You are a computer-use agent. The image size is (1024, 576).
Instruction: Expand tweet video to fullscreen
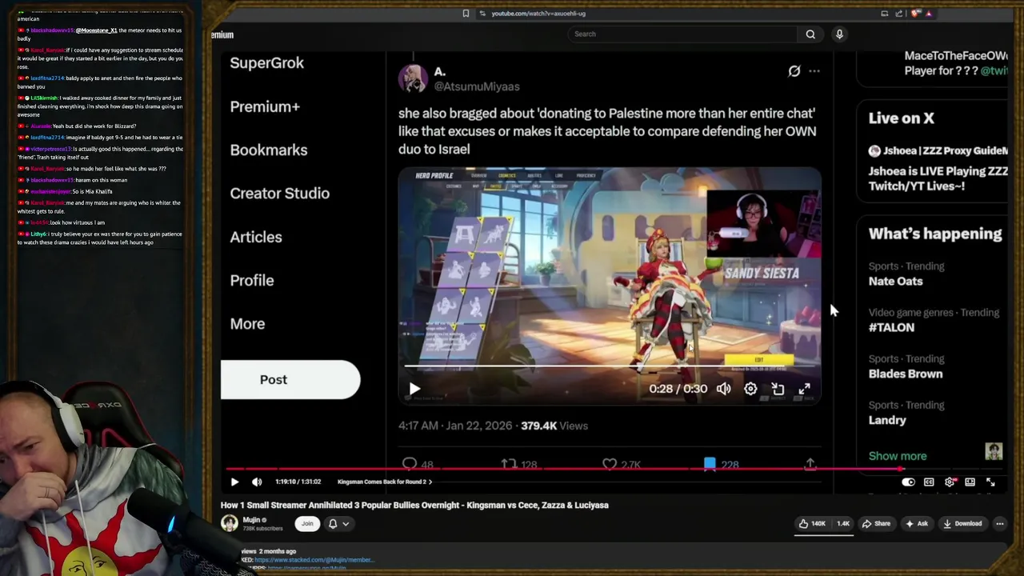point(804,389)
